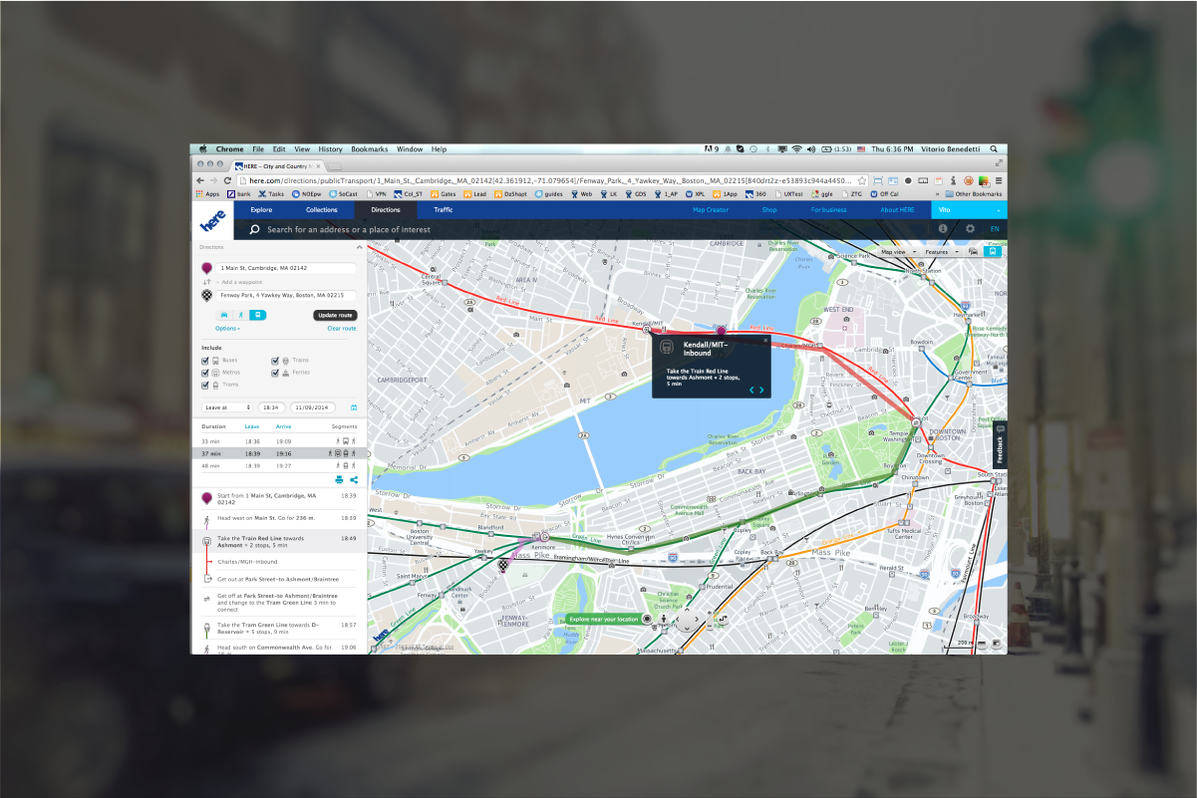Image resolution: width=1197 pixels, height=798 pixels.
Task: Click the search magnifier icon
Action: tap(254, 229)
